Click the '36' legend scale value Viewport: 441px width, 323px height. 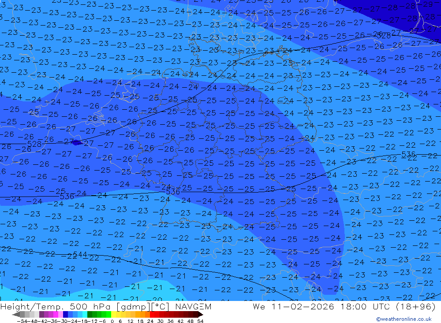170,321
